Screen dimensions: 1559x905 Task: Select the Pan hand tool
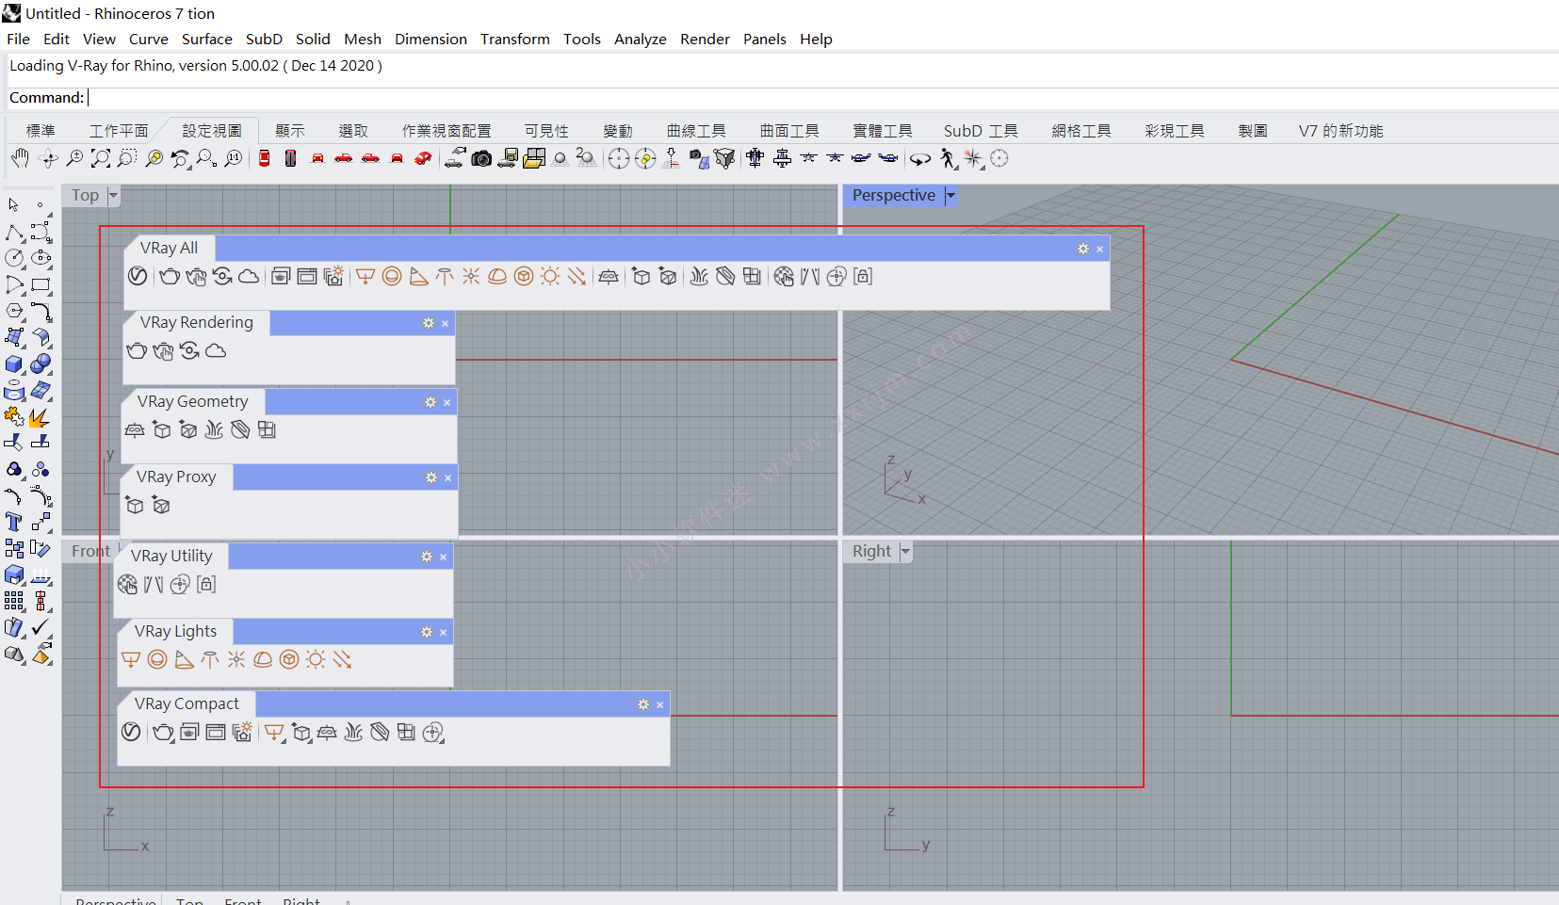[x=20, y=158]
